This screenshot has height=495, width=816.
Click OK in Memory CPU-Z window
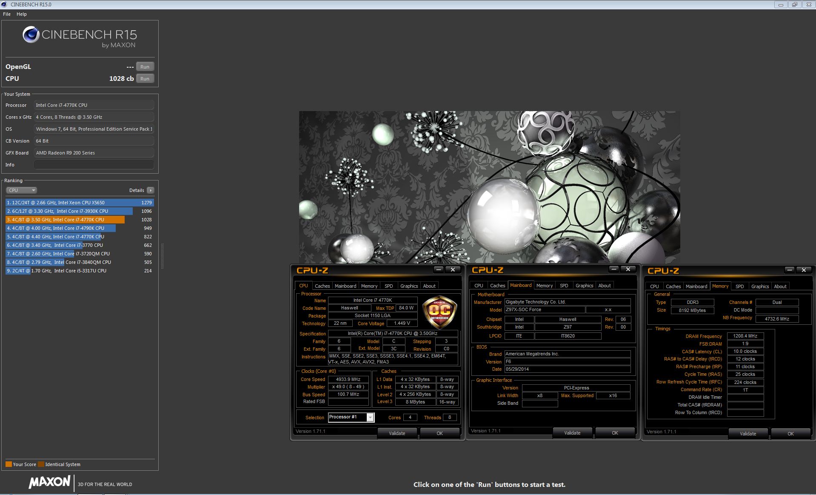click(x=790, y=434)
